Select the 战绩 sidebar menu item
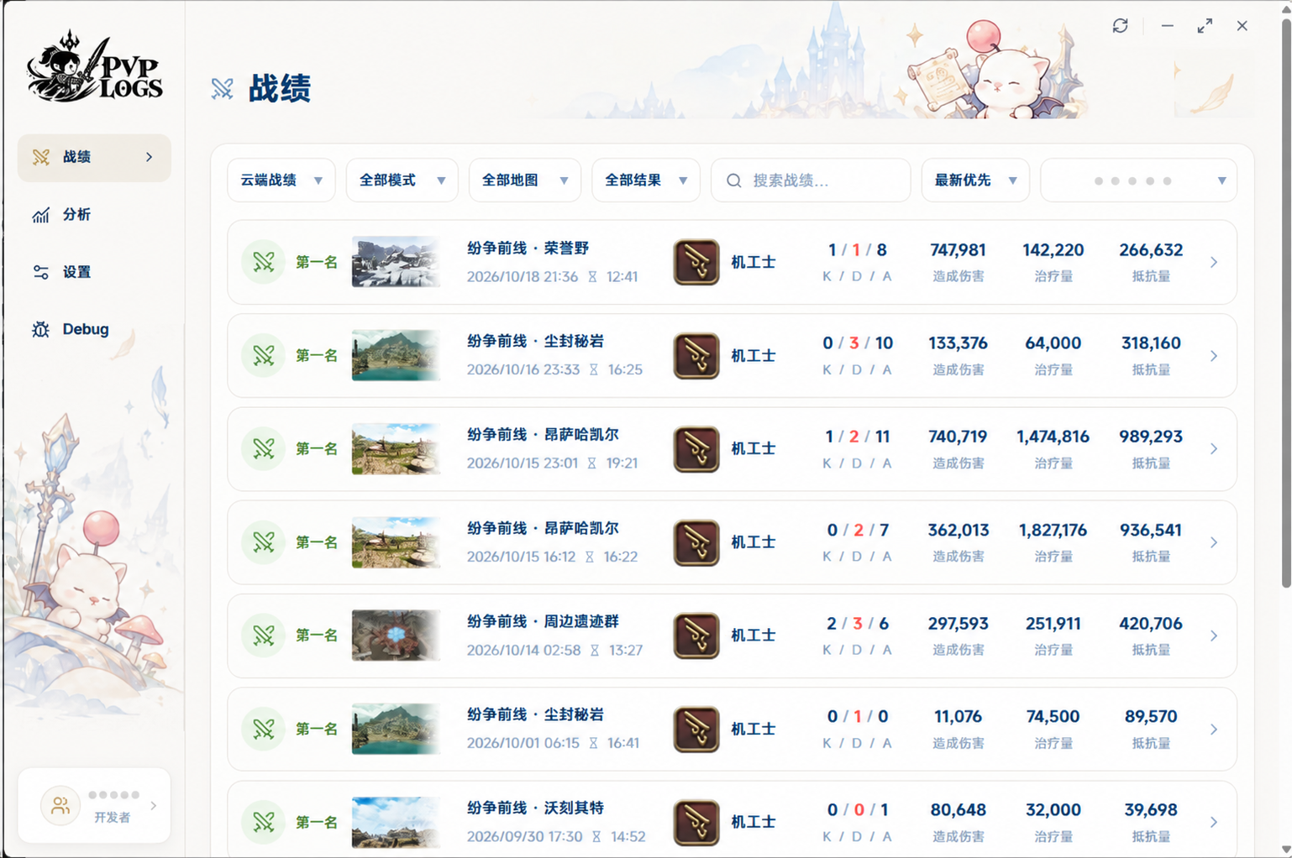The height and width of the screenshot is (858, 1292). 94,157
